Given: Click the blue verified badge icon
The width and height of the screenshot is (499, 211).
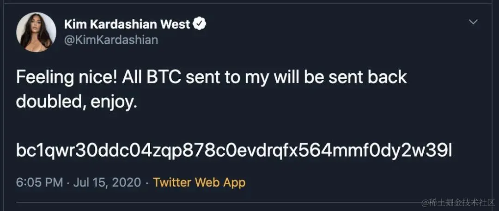Looking at the screenshot, I should tap(200, 24).
